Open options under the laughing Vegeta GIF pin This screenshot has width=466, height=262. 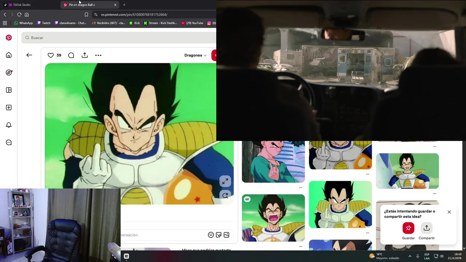300,246
